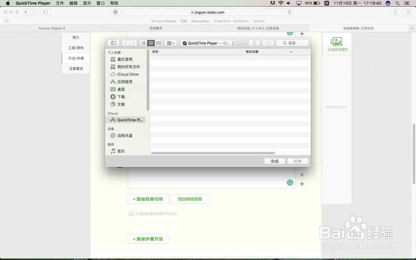Image resolution: width=416 pixels, height=260 pixels.
Task: Click the Wi-Fi icon in the menu bar
Action: click(281, 3)
